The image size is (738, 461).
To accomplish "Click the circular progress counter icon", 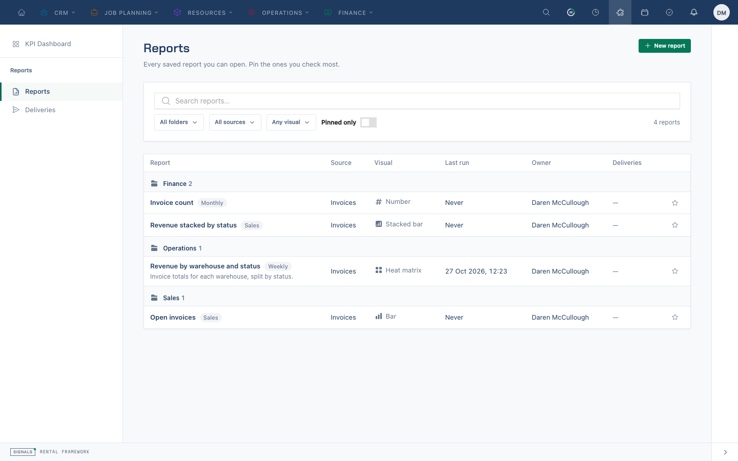I will (x=571, y=12).
